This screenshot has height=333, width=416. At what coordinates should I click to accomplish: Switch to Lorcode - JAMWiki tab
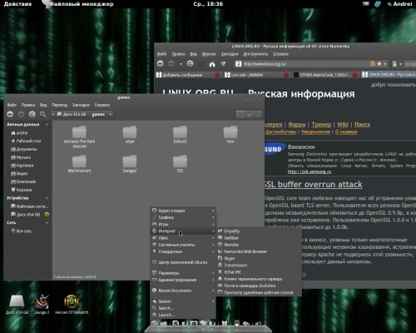coord(256,75)
